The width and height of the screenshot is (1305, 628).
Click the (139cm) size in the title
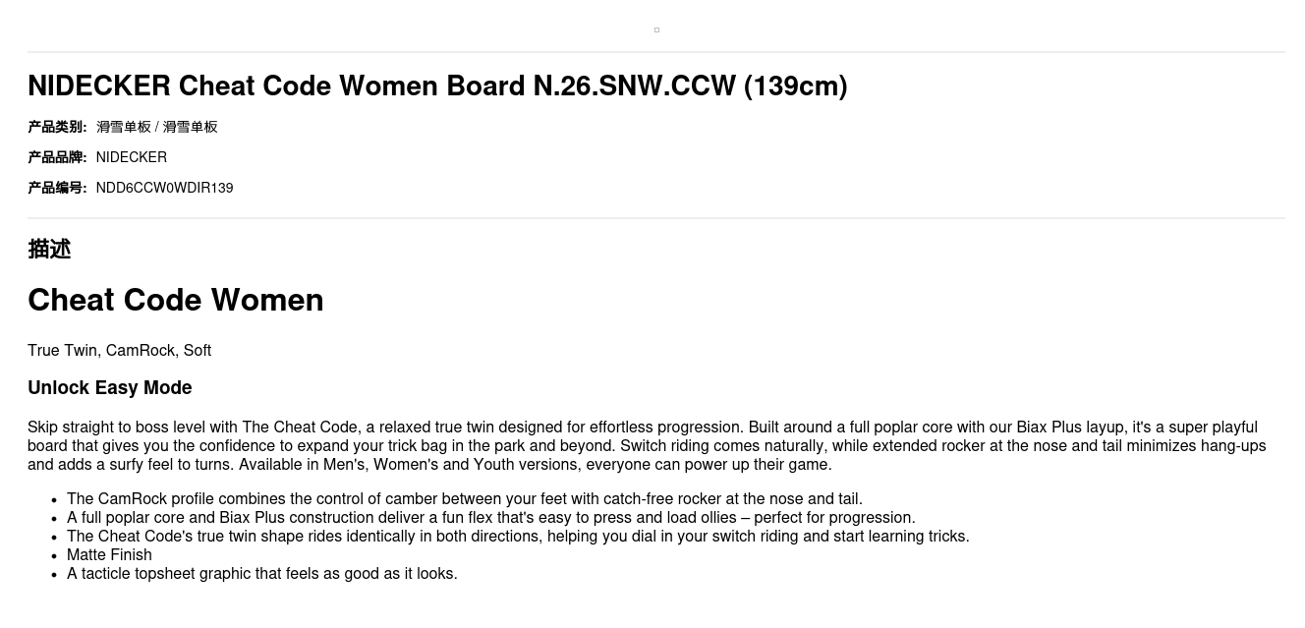coord(796,86)
